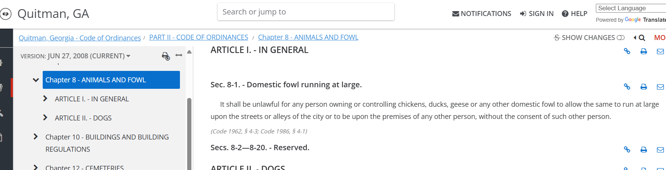Toggle the Show Changes switch

tap(621, 37)
